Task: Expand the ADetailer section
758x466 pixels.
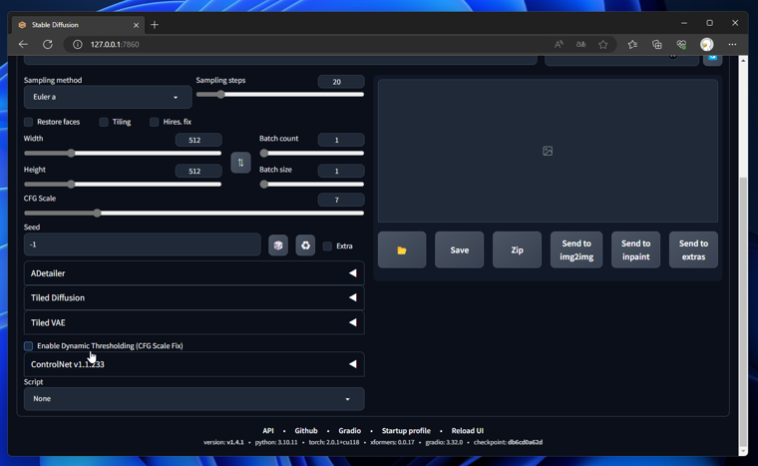Action: 193,273
